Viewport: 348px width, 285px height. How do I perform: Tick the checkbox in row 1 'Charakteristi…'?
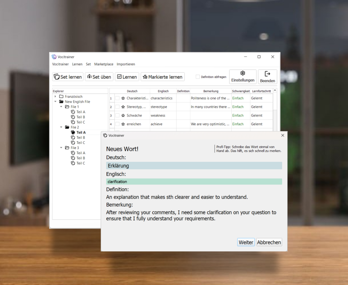[x=117, y=98]
